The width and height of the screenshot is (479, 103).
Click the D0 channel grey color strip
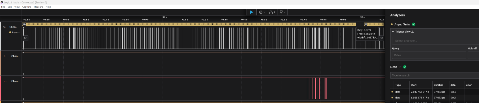tap(1, 36)
